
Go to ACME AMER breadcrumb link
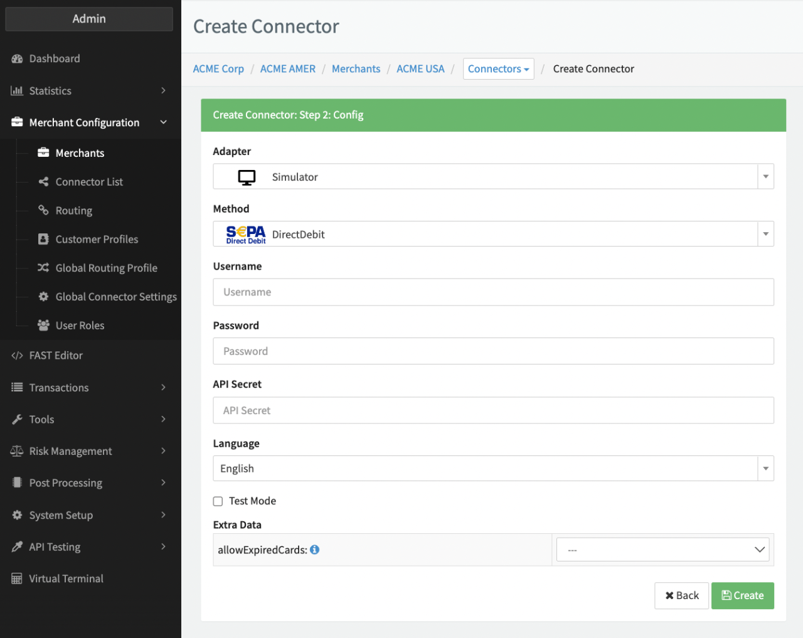[x=288, y=69]
